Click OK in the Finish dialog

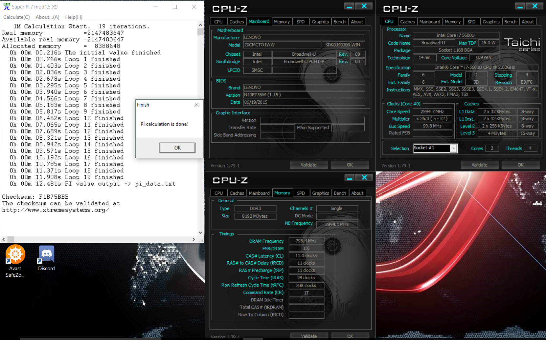tap(177, 148)
